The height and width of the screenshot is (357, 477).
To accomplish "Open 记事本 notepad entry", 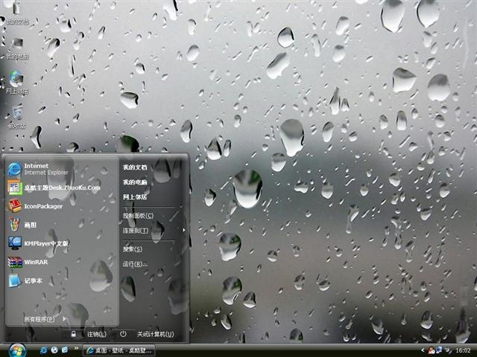I will pyautogui.click(x=25, y=281).
